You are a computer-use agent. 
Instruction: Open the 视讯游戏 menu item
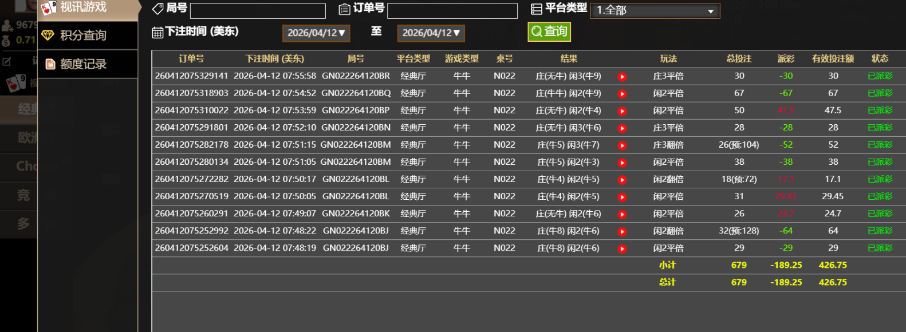click(84, 7)
